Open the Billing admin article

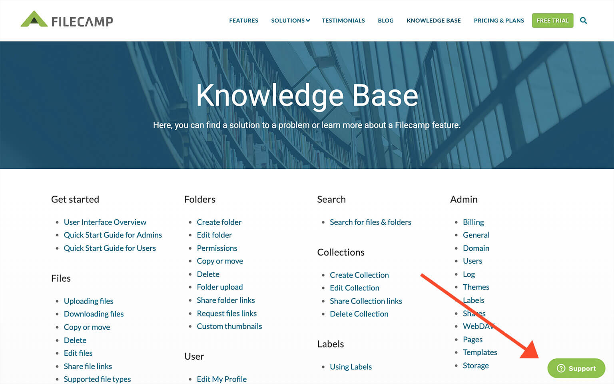[473, 222]
